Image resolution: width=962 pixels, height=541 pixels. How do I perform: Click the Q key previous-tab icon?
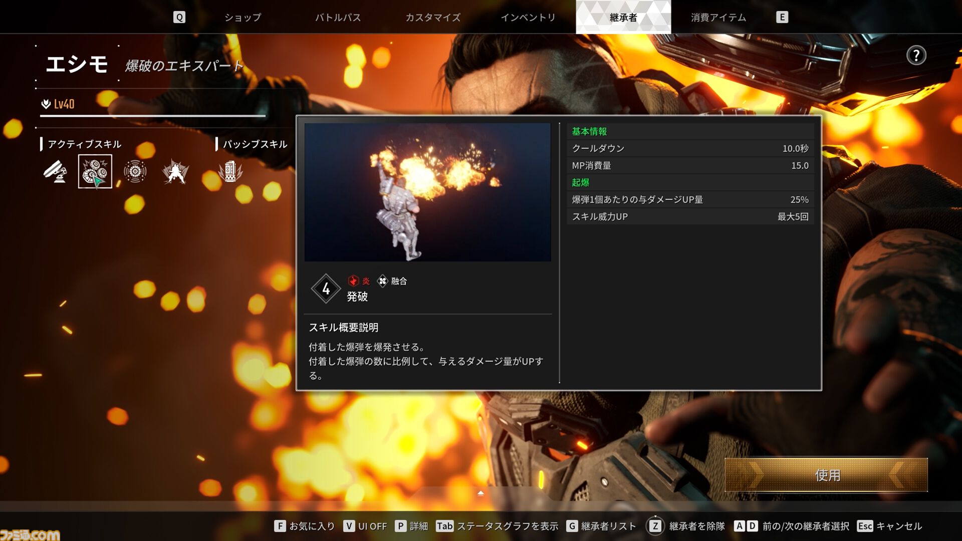(179, 18)
